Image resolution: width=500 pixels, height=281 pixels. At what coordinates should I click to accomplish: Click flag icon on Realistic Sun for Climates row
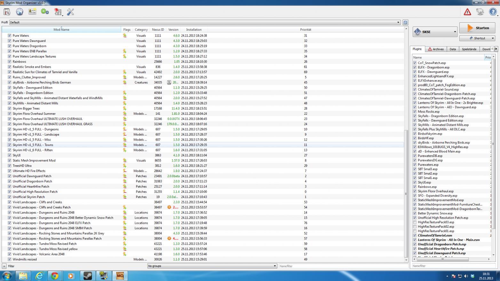[x=125, y=72]
